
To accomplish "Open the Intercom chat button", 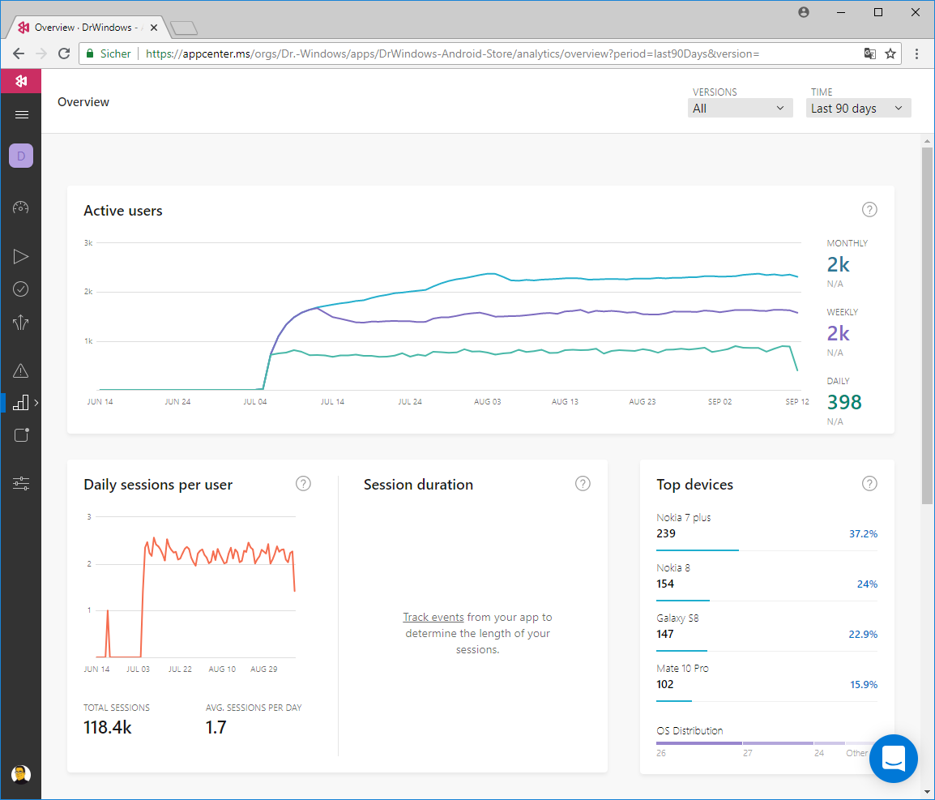I will pos(893,759).
